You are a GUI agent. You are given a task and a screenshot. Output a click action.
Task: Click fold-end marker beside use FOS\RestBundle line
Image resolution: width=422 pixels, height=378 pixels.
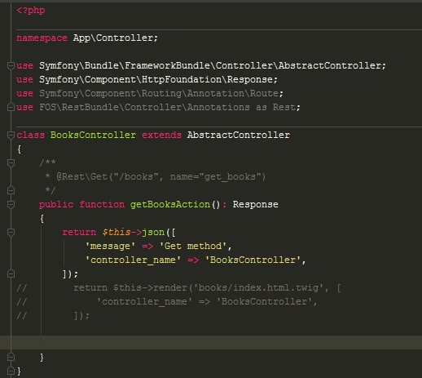11,107
